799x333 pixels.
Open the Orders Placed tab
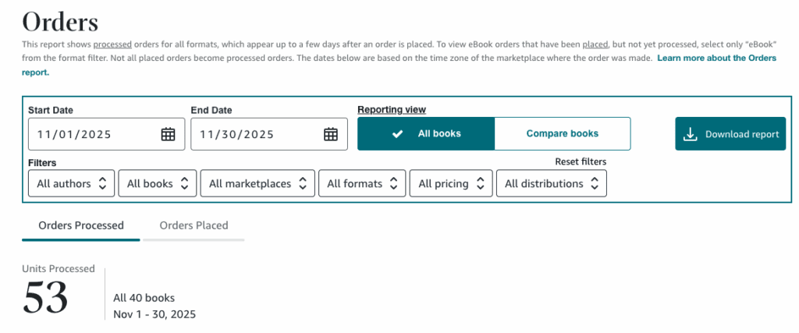tap(194, 225)
